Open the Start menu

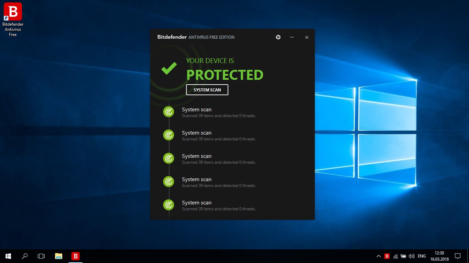pyautogui.click(x=8, y=256)
